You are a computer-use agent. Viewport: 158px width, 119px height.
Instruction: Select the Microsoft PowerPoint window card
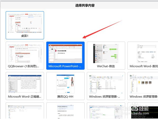tap(65, 56)
